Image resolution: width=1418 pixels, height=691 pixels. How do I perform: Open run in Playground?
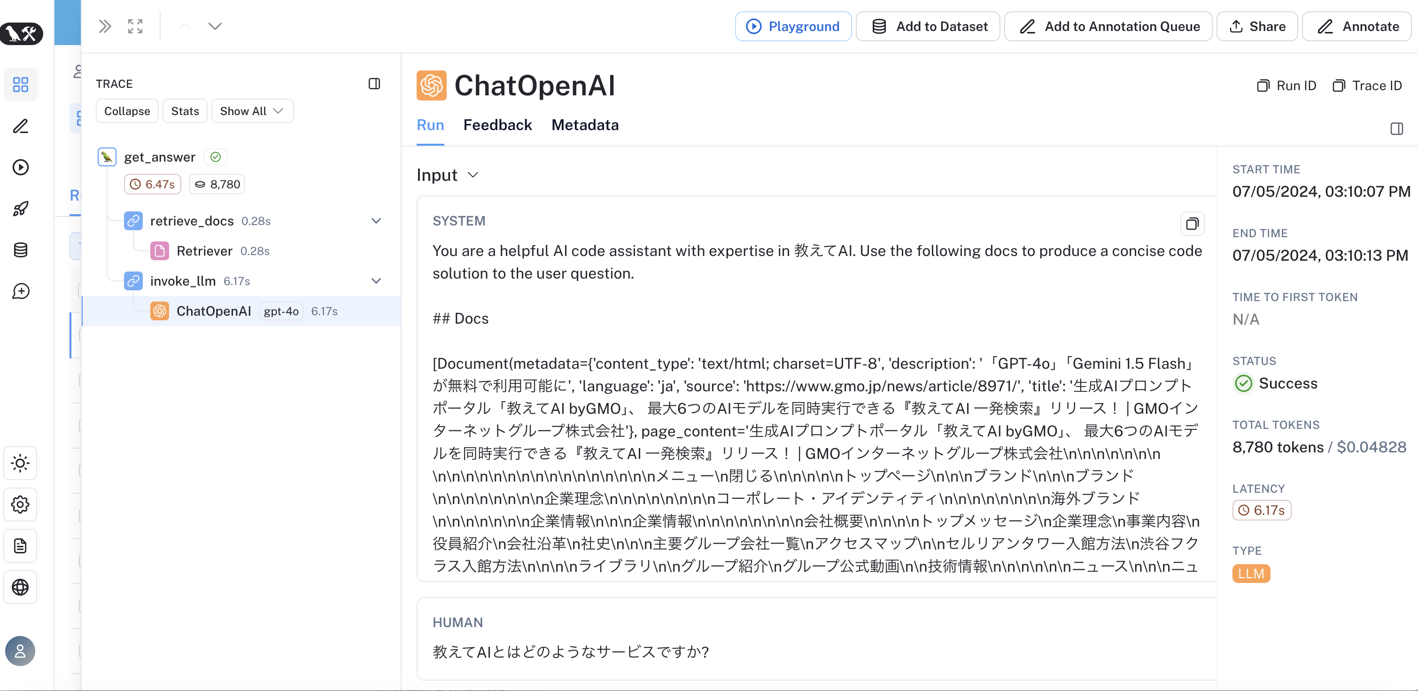click(793, 26)
